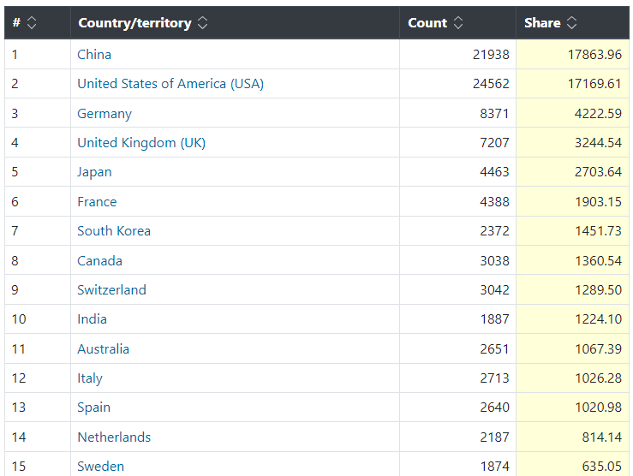Viewport: 633px width, 476px height.
Task: Sort by Country/territory column arrows
Action: point(202,23)
